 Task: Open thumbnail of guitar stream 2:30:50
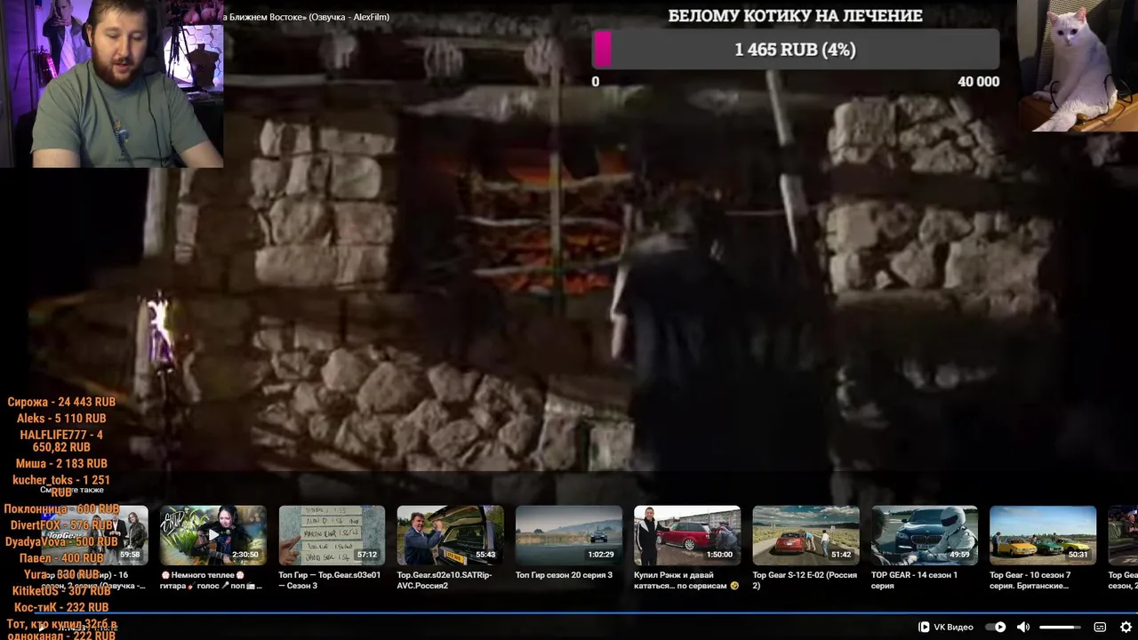click(x=212, y=535)
